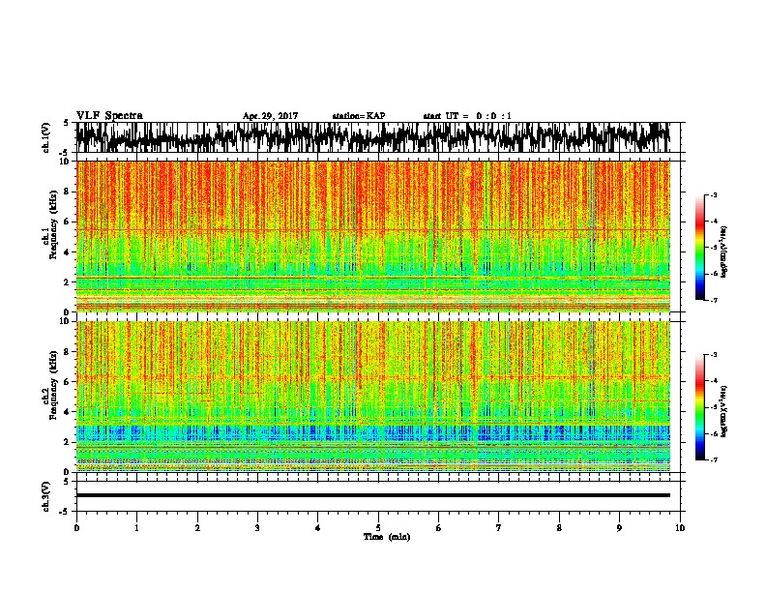
Task: Click the "ch.3(V)" axis label
Action: pyautogui.click(x=45, y=496)
